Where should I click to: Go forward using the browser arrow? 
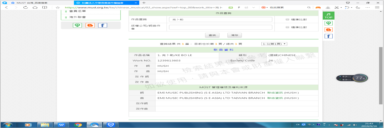16,7
